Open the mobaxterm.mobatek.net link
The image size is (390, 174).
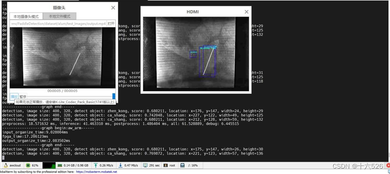coord(96,172)
